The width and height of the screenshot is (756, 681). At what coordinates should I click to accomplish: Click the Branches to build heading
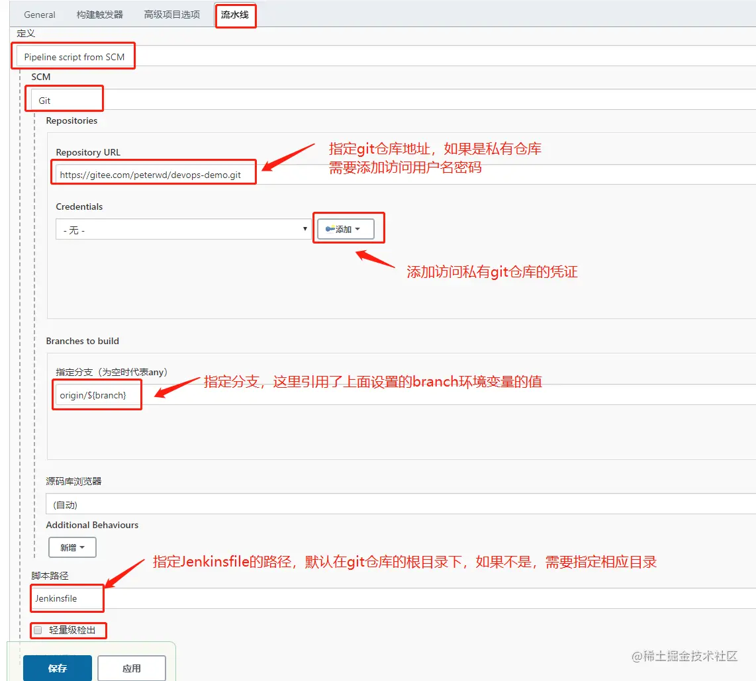[x=83, y=341]
